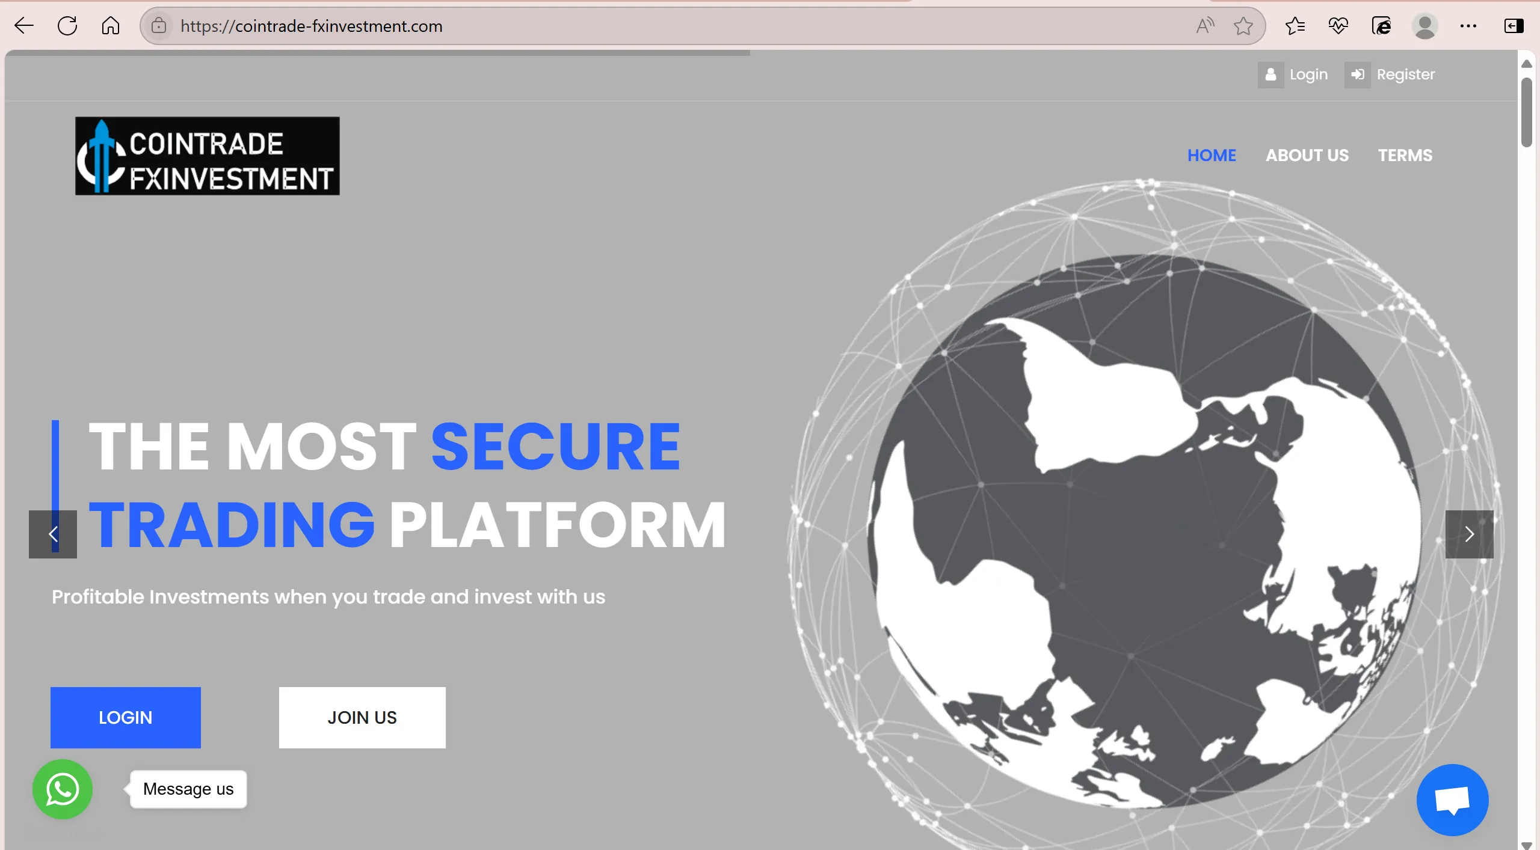Toggle the browser sidebar icon
The height and width of the screenshot is (850, 1540).
pyautogui.click(x=1514, y=26)
